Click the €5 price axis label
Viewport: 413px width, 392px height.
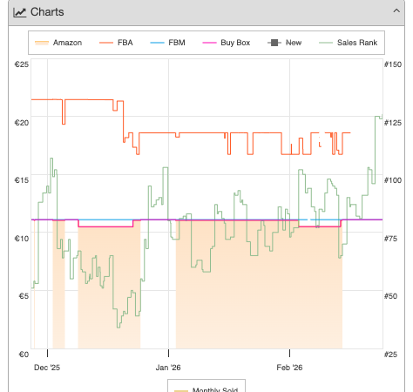[x=24, y=296]
